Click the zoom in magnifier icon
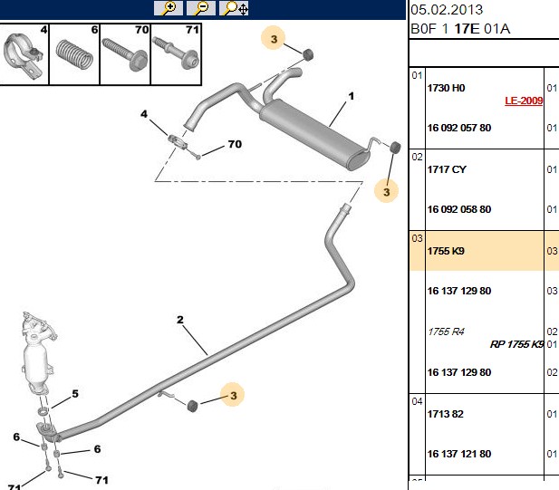559x490 pixels. (169, 8)
